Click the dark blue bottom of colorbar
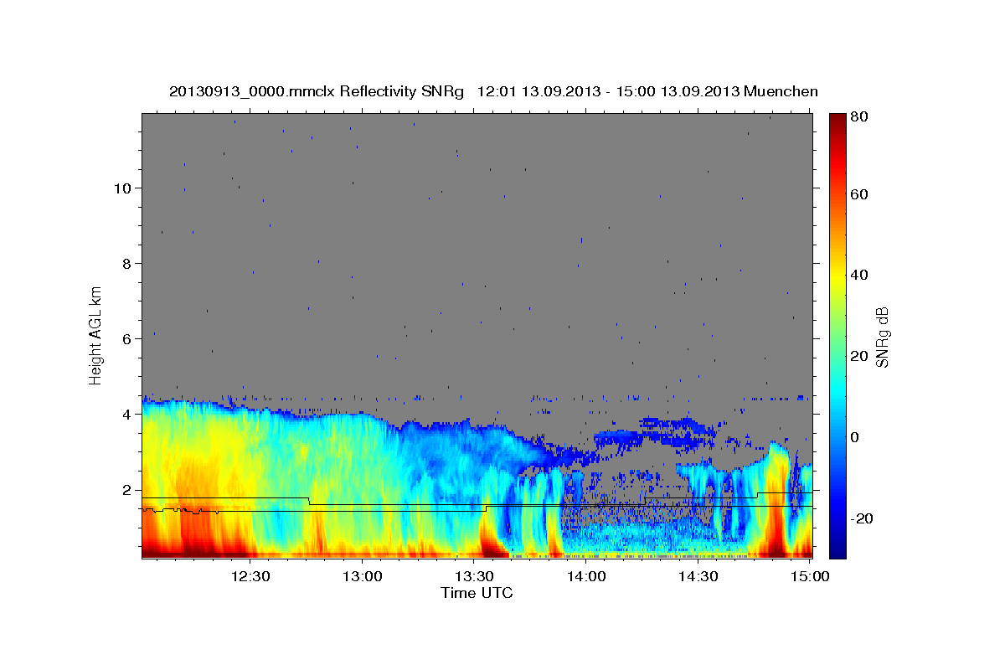1005x670 pixels. click(837, 551)
